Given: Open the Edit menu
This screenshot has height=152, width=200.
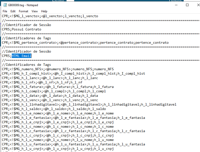Looking at the screenshot, I should click(x=13, y=11).
